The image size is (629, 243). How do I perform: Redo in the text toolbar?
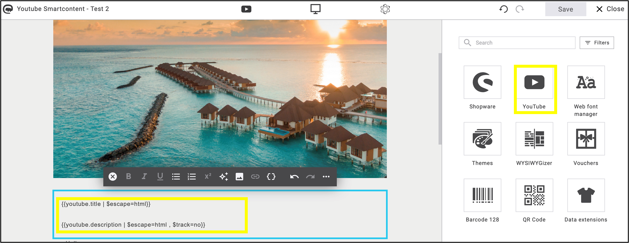(310, 176)
